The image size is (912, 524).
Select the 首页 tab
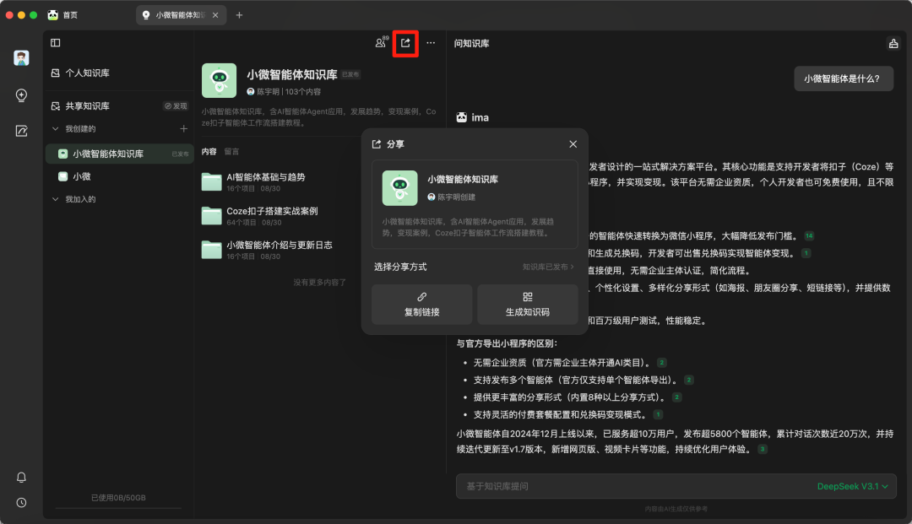69,15
